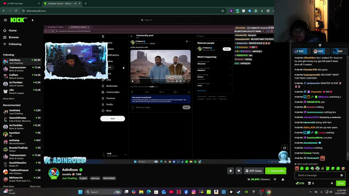Bookmark this page with the star icon
Viewport: 349px width, 196px height.
click(222, 11)
